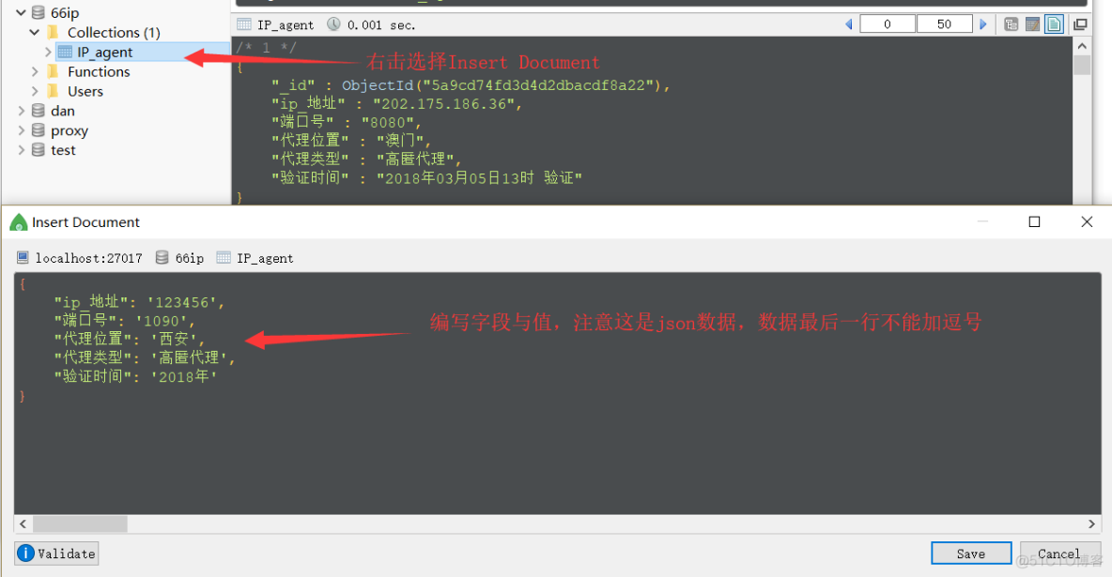The image size is (1112, 577).
Task: Click the "ip 地址": '123456' line in editor
Action: (140, 302)
